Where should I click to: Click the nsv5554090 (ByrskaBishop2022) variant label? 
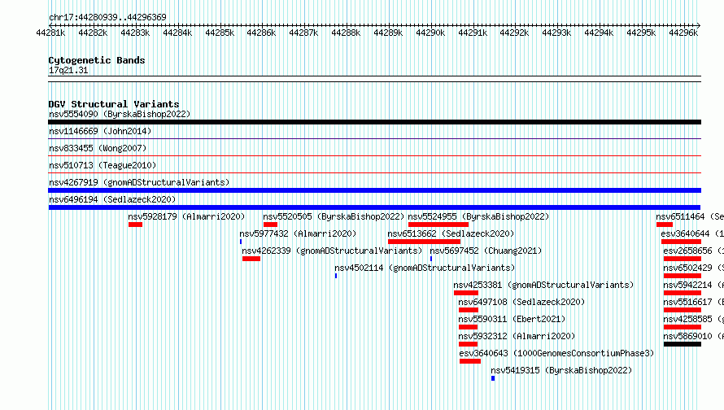120,114
